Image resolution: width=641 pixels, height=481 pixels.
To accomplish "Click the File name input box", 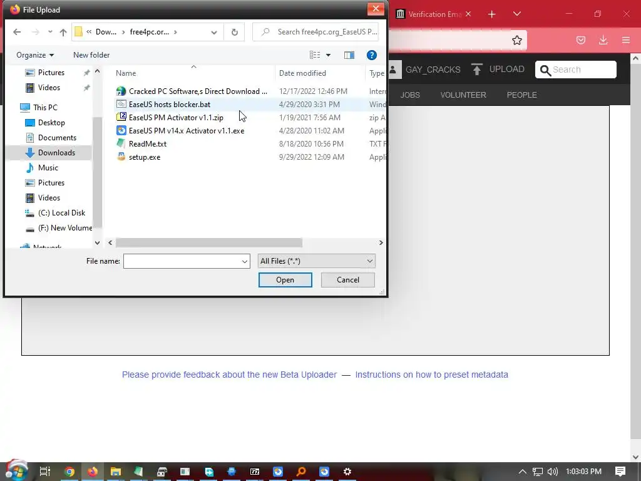I will 182,261.
